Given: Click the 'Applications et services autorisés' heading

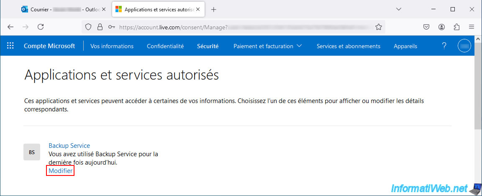Looking at the screenshot, I should click(121, 75).
